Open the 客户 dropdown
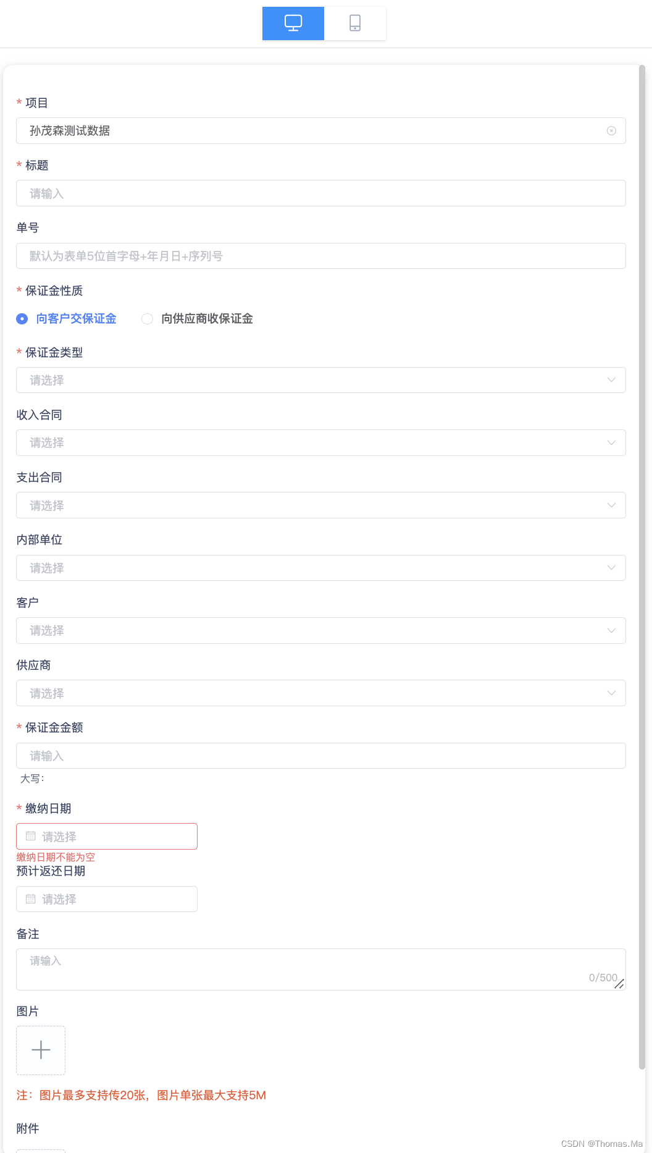The height and width of the screenshot is (1153, 652). [321, 630]
